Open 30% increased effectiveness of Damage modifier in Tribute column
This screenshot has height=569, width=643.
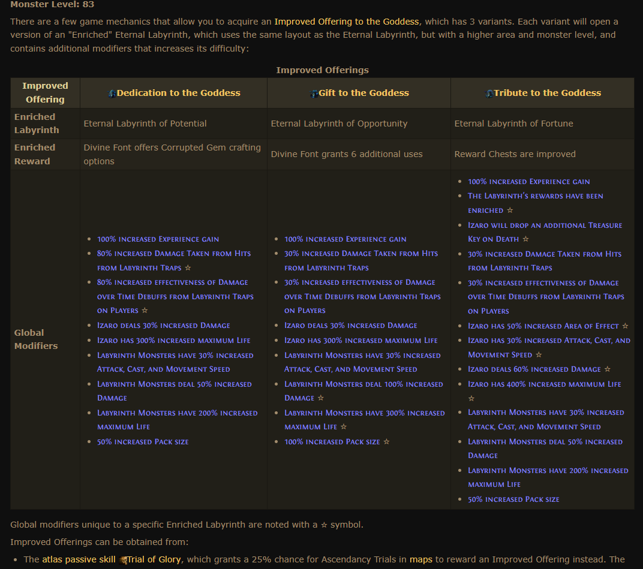[x=546, y=297]
